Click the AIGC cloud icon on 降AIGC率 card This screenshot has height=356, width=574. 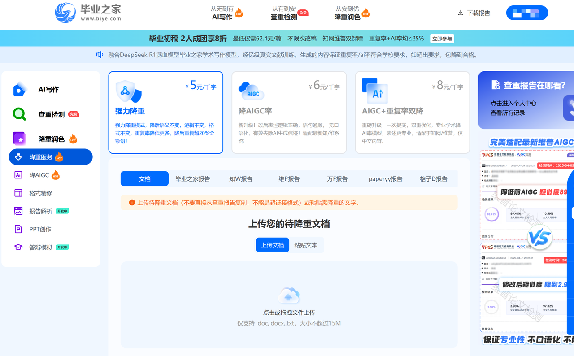pos(251,91)
